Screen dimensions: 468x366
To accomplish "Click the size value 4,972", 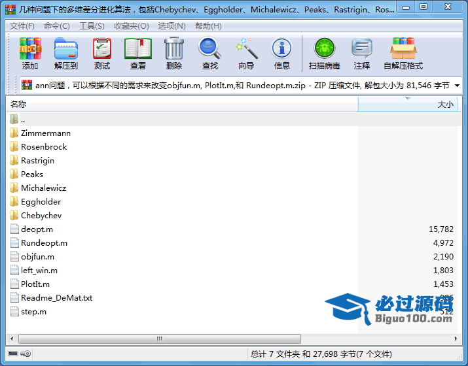I will coord(443,243).
